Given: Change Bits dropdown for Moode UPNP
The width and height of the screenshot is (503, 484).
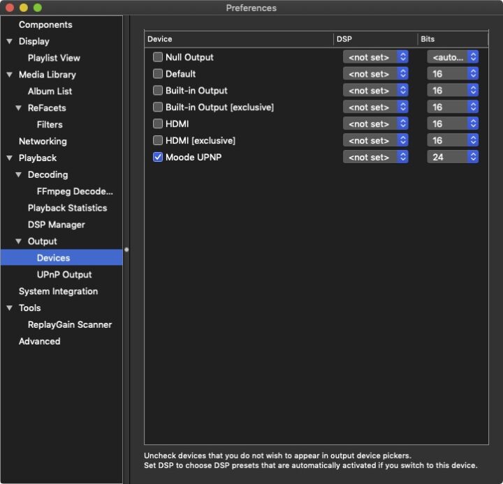Looking at the screenshot, I should click(453, 158).
